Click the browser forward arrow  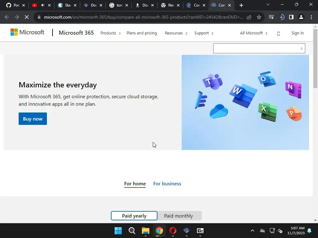(17, 17)
